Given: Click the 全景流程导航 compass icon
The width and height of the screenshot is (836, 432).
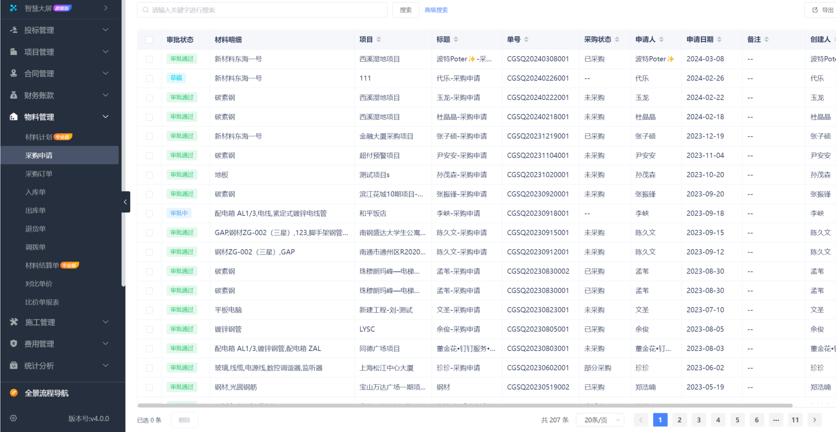Looking at the screenshot, I should click(14, 393).
